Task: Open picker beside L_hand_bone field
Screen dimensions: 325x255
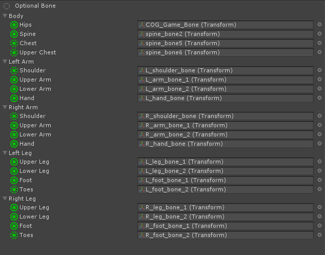Action: click(319, 97)
